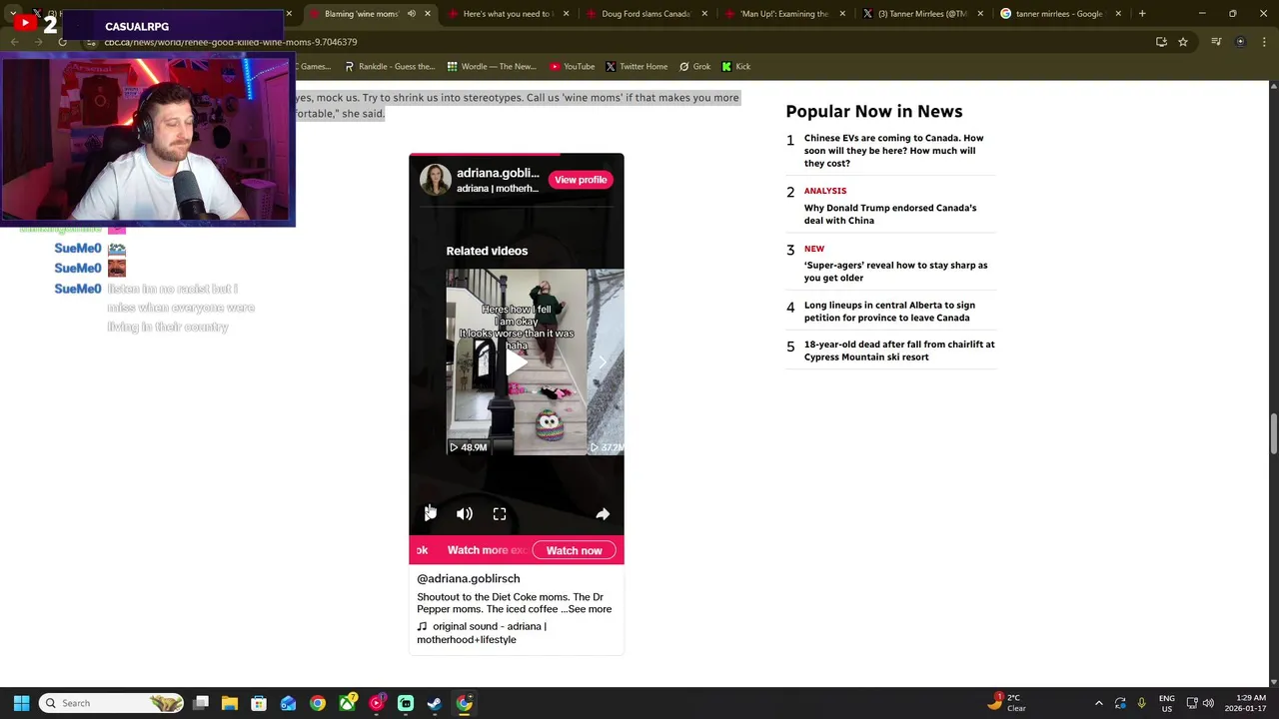The image size is (1279, 719).
Task: Open File Explorer from taskbar
Action: 230,703
